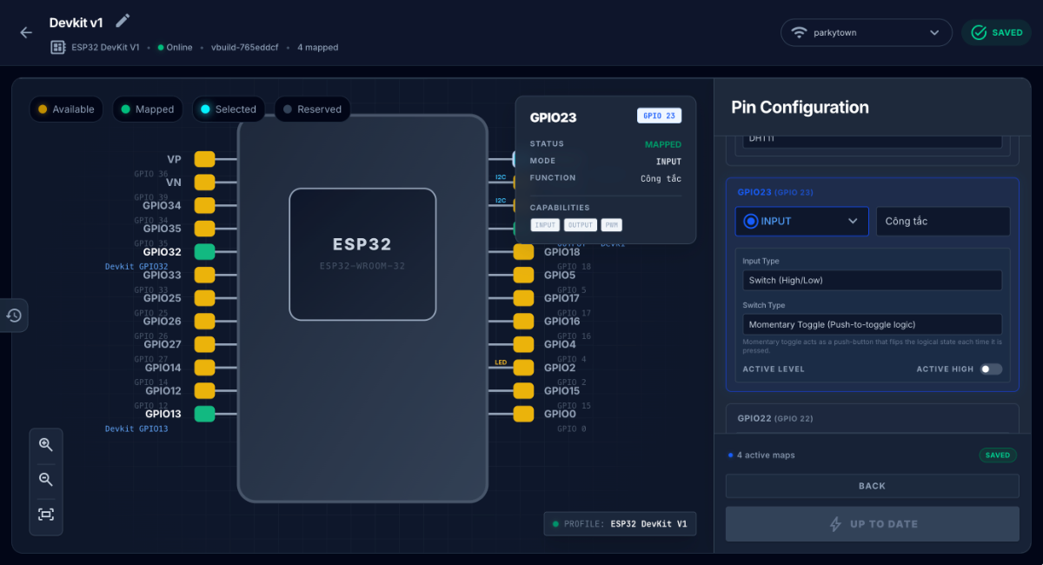Image resolution: width=1043 pixels, height=565 pixels.
Task: Toggle the Available legend filter
Action: (x=66, y=110)
